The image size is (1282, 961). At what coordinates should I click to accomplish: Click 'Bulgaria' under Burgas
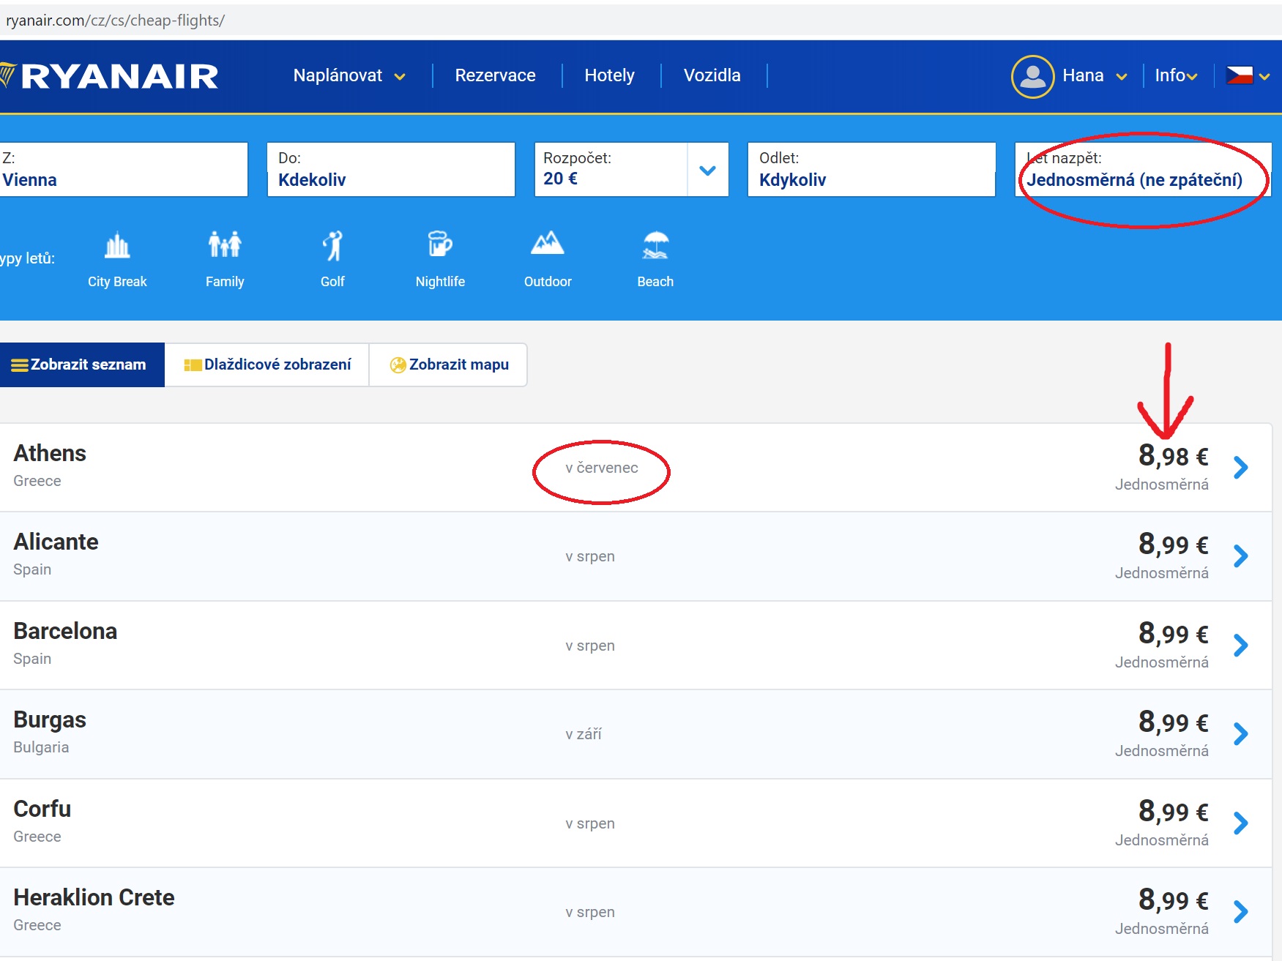pyautogui.click(x=41, y=747)
